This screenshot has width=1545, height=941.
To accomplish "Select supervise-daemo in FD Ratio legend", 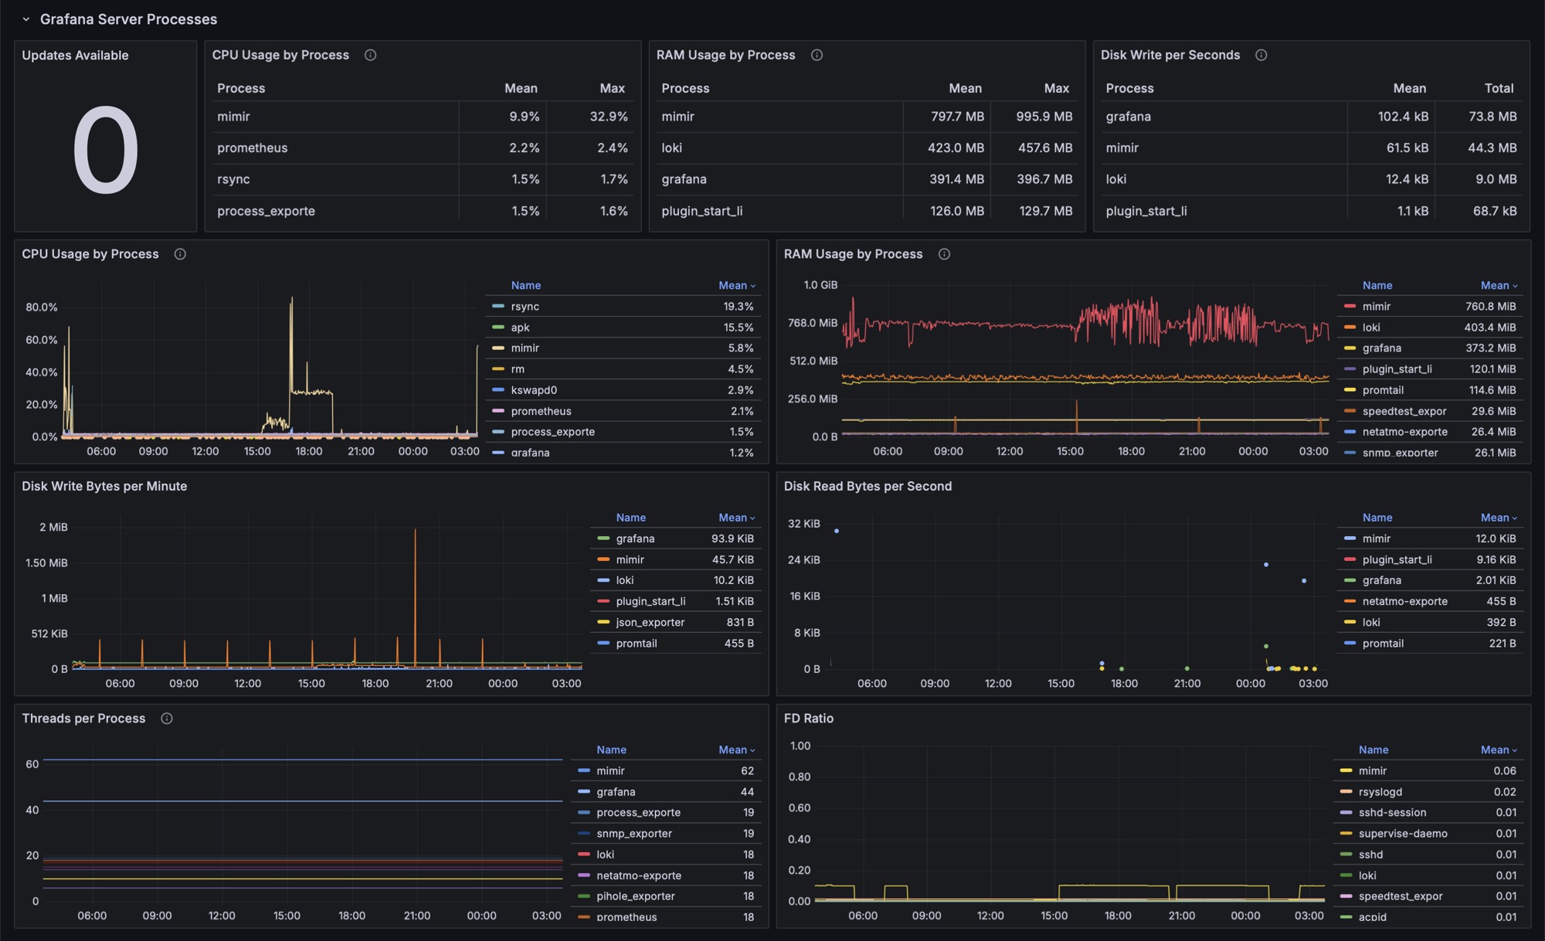I will pos(1403,834).
